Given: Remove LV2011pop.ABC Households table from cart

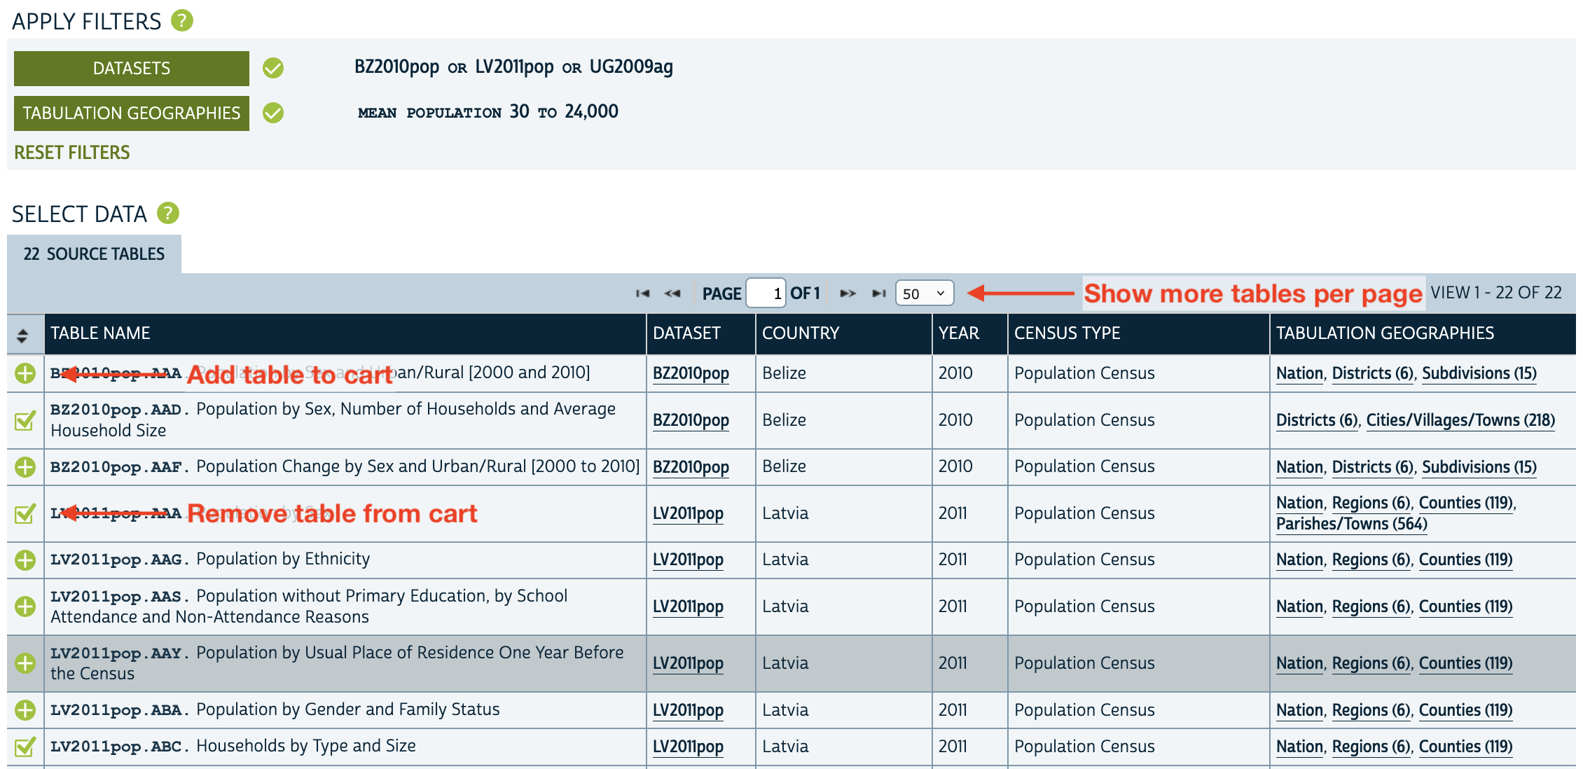Looking at the screenshot, I should (x=25, y=747).
